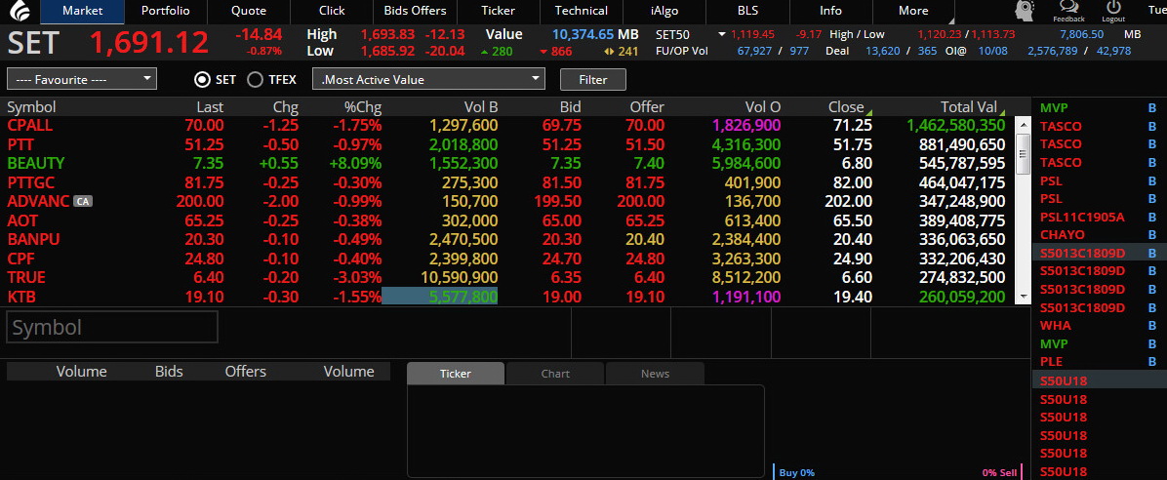Open the Most Active Value dropdown
Screen dimensions: 1167x480
(x=428, y=79)
